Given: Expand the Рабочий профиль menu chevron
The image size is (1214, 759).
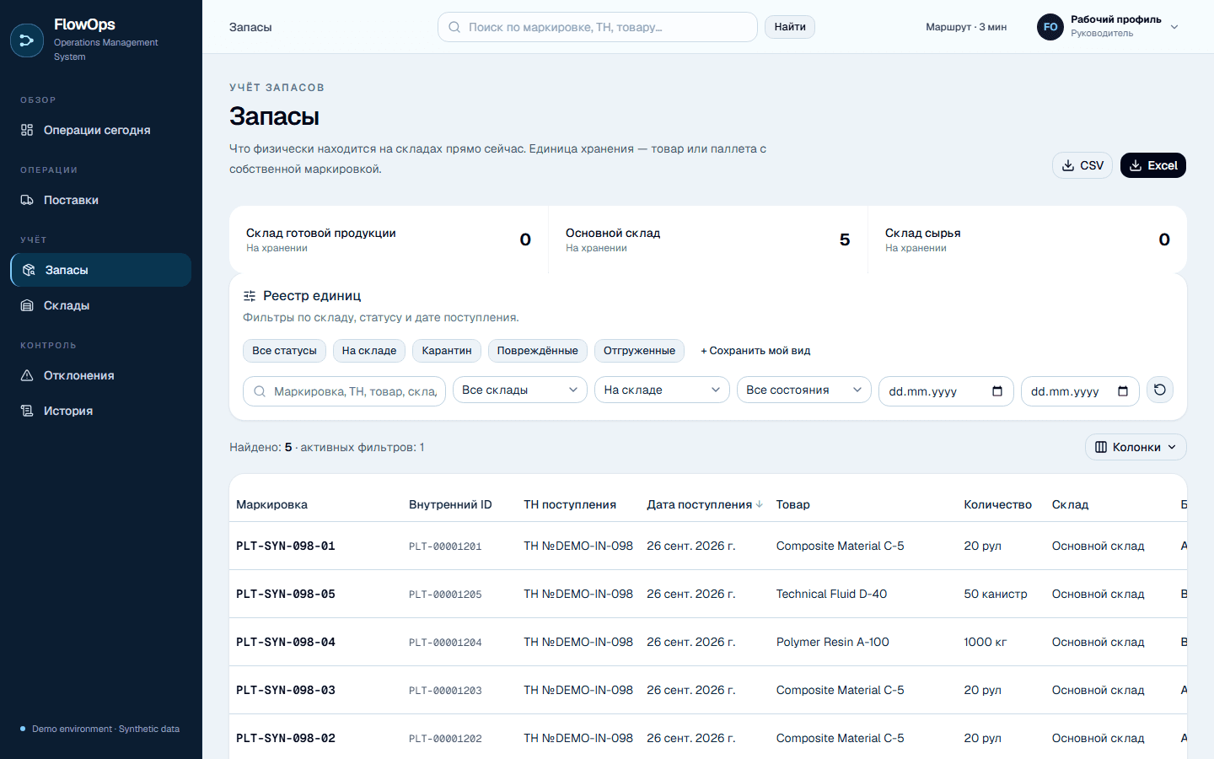Looking at the screenshot, I should (x=1174, y=27).
